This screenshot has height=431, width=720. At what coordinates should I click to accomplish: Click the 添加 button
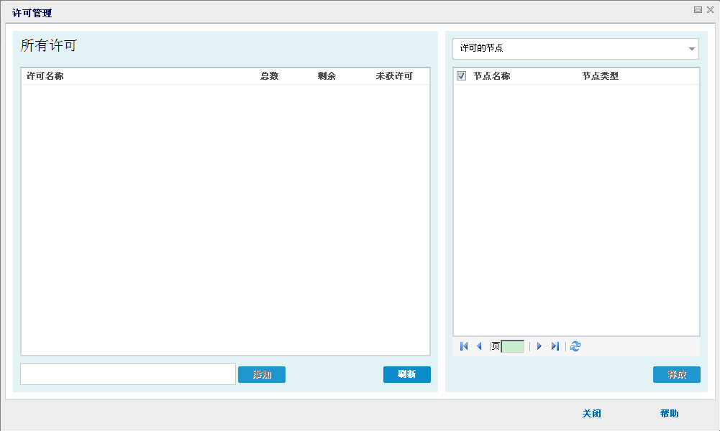click(x=262, y=374)
